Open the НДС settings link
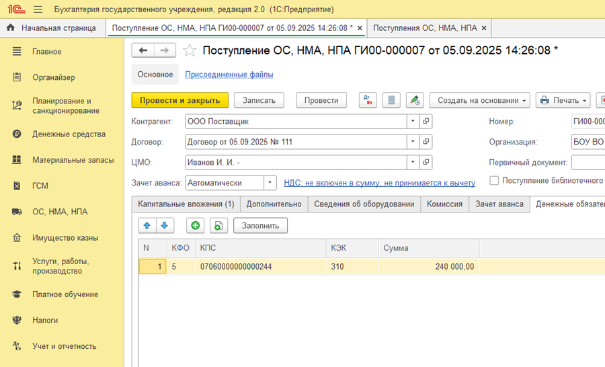605x367 pixels. tap(380, 183)
